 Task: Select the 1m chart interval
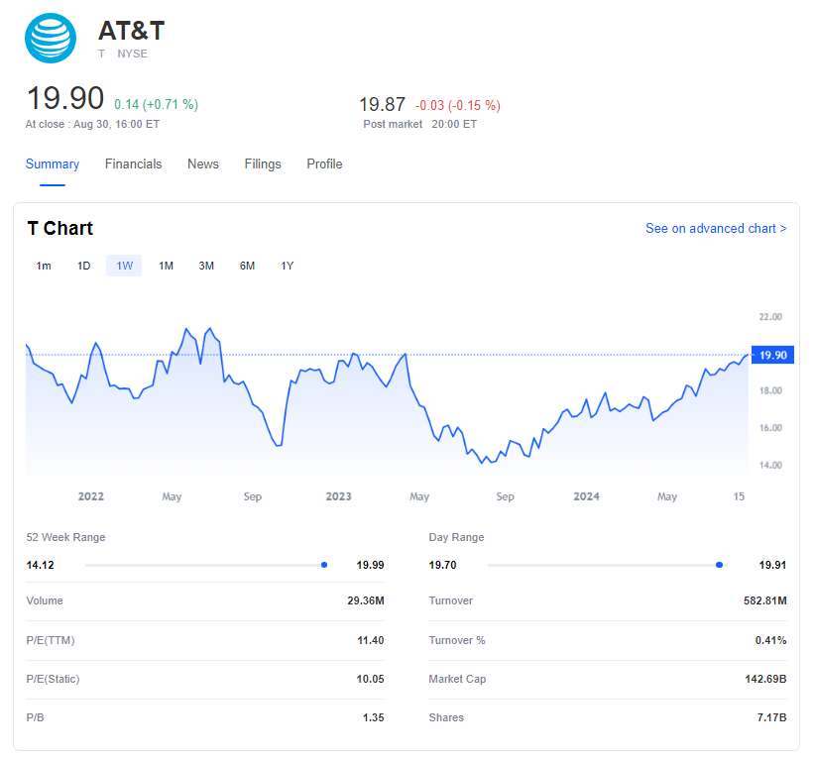[44, 266]
